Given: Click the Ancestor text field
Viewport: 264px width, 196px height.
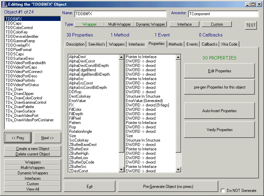Looking at the screenshot, I should (x=223, y=14).
